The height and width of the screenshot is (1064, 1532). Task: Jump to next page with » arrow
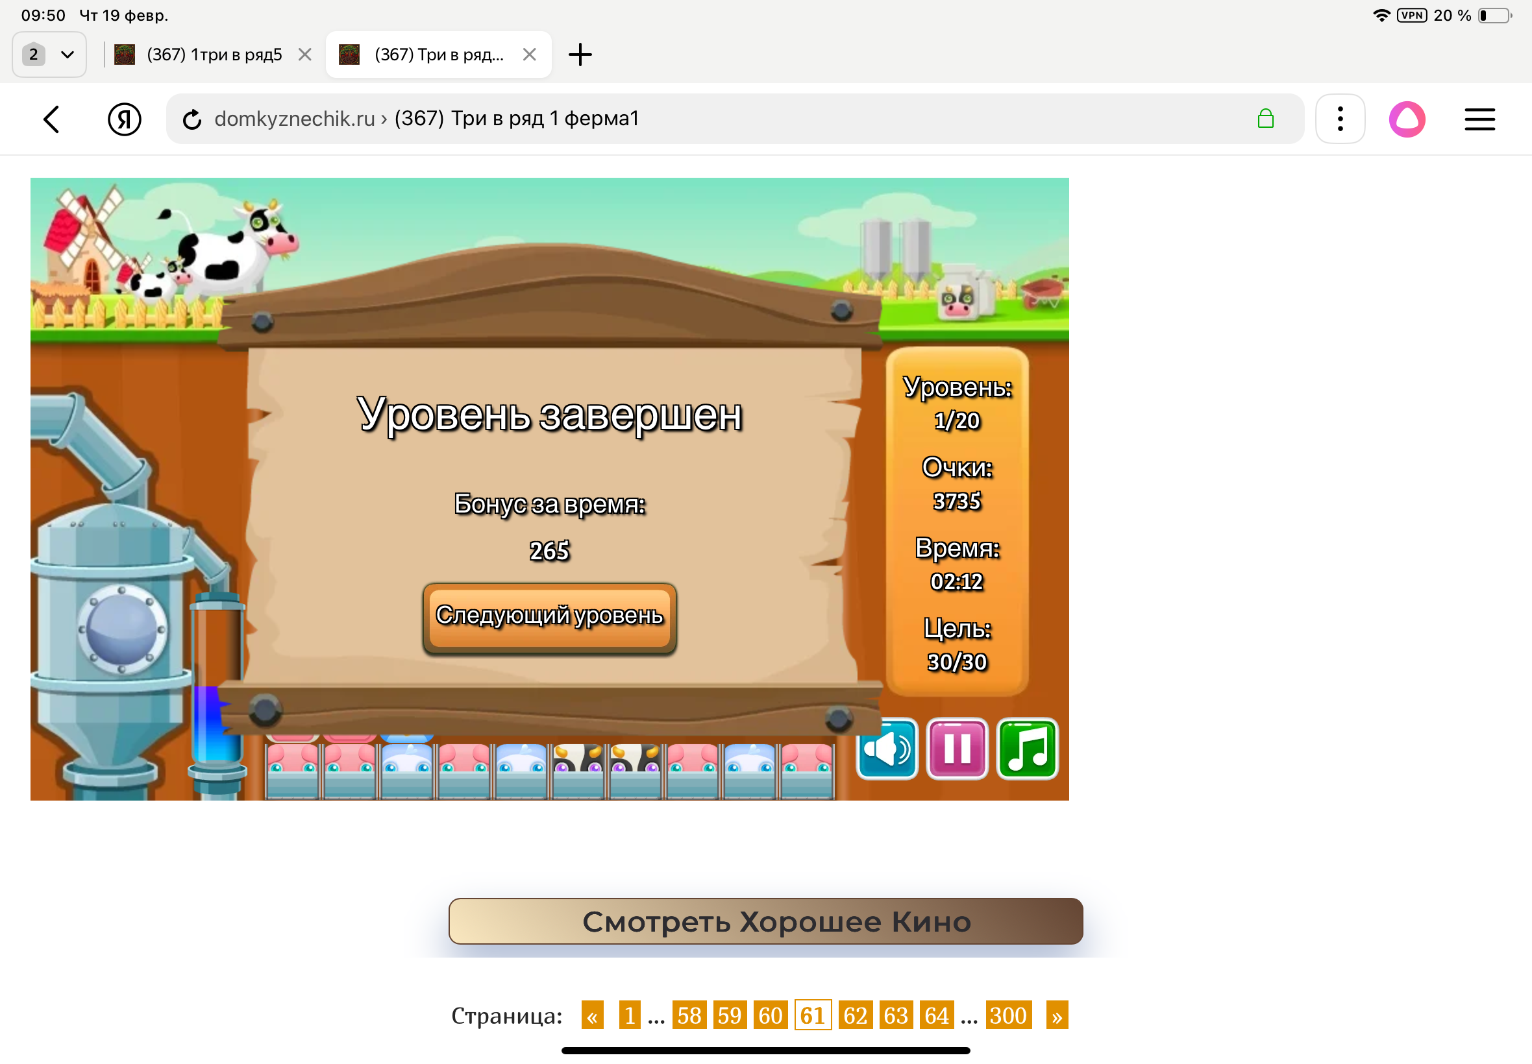tap(1056, 1015)
